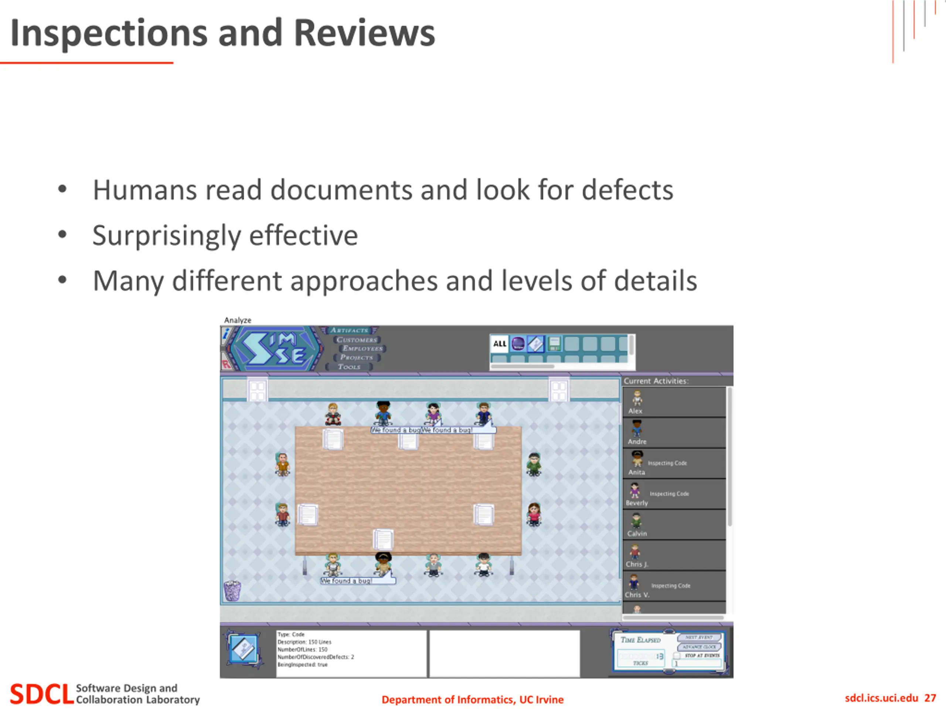The width and height of the screenshot is (946, 709).
Task: Select the purple Eclipse tool icon
Action: [518, 343]
